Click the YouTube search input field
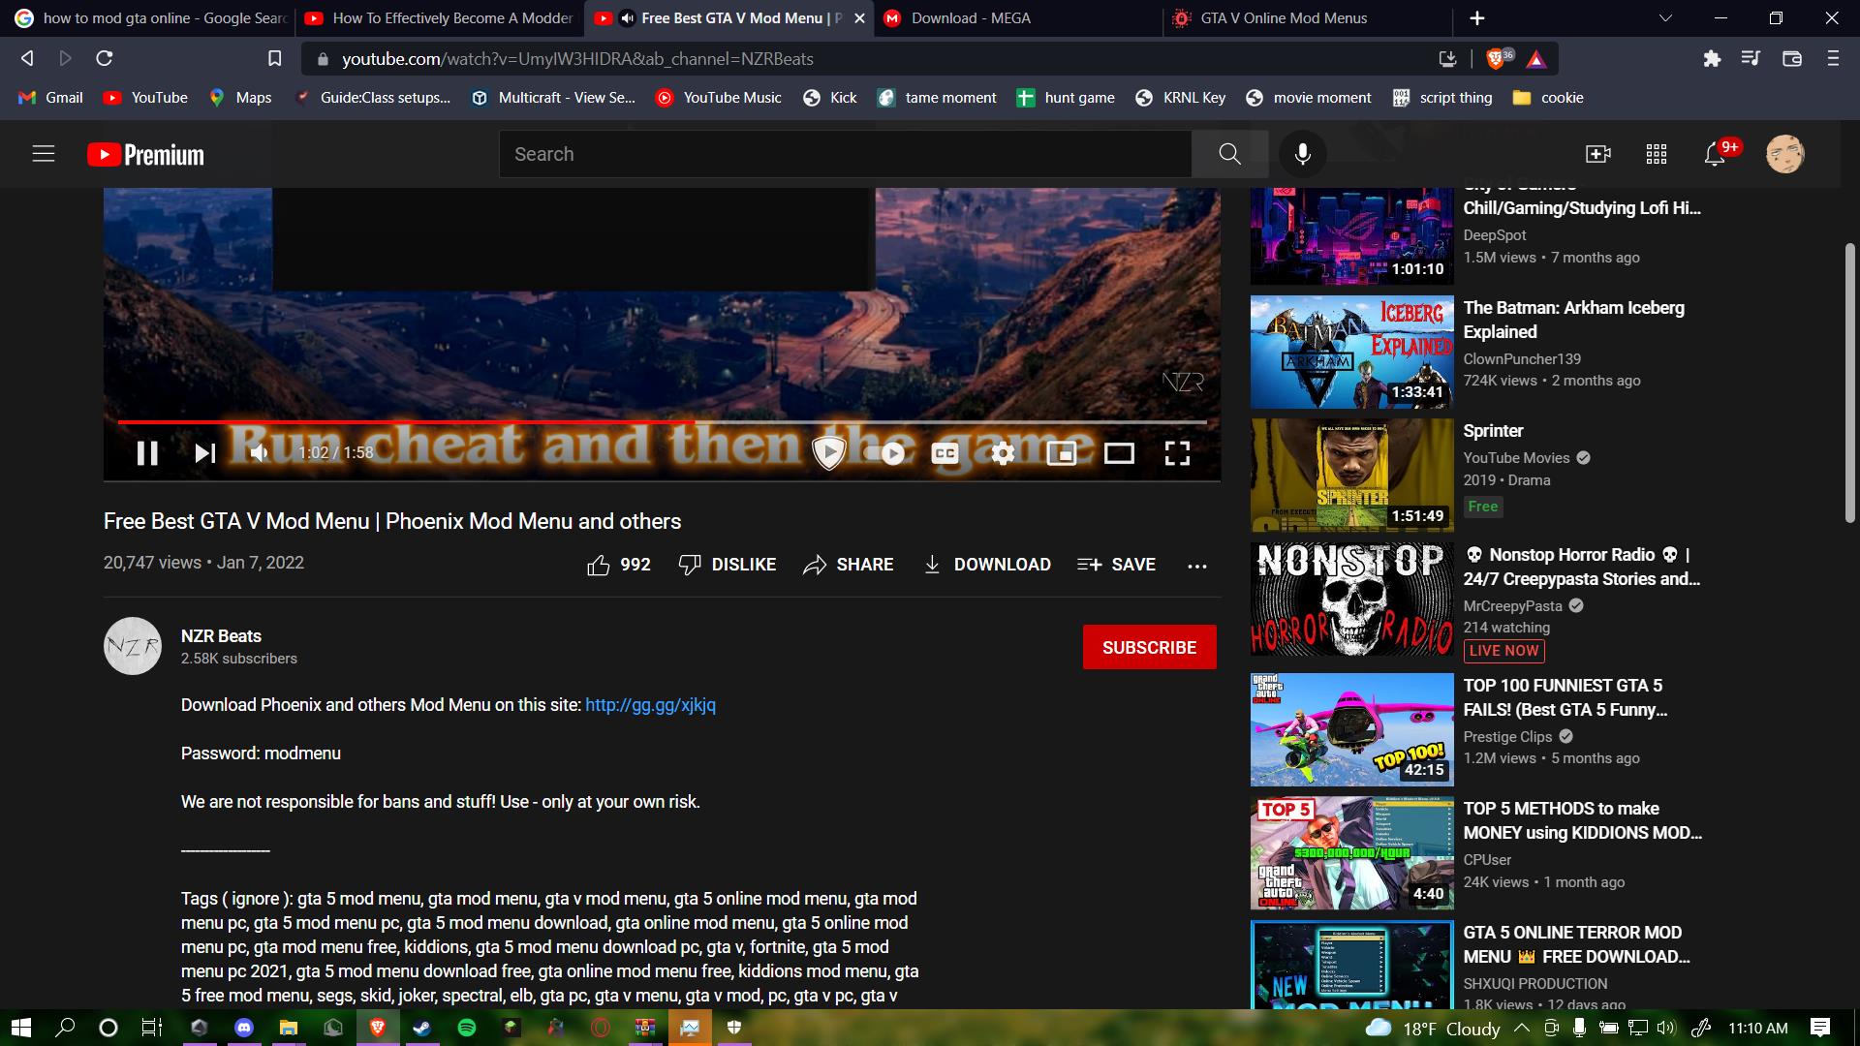Screen dimensions: 1860x1046 point(843,154)
